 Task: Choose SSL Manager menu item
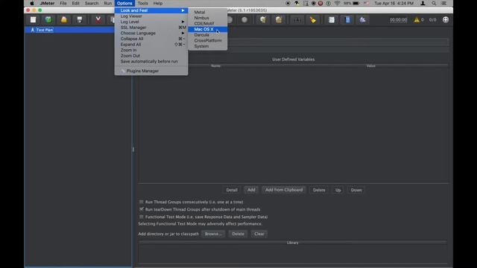point(151,28)
